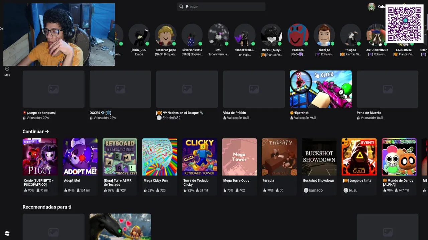Open jisui12_URU friend avatar
Screen dimensions: 428x240
[x=139, y=35]
